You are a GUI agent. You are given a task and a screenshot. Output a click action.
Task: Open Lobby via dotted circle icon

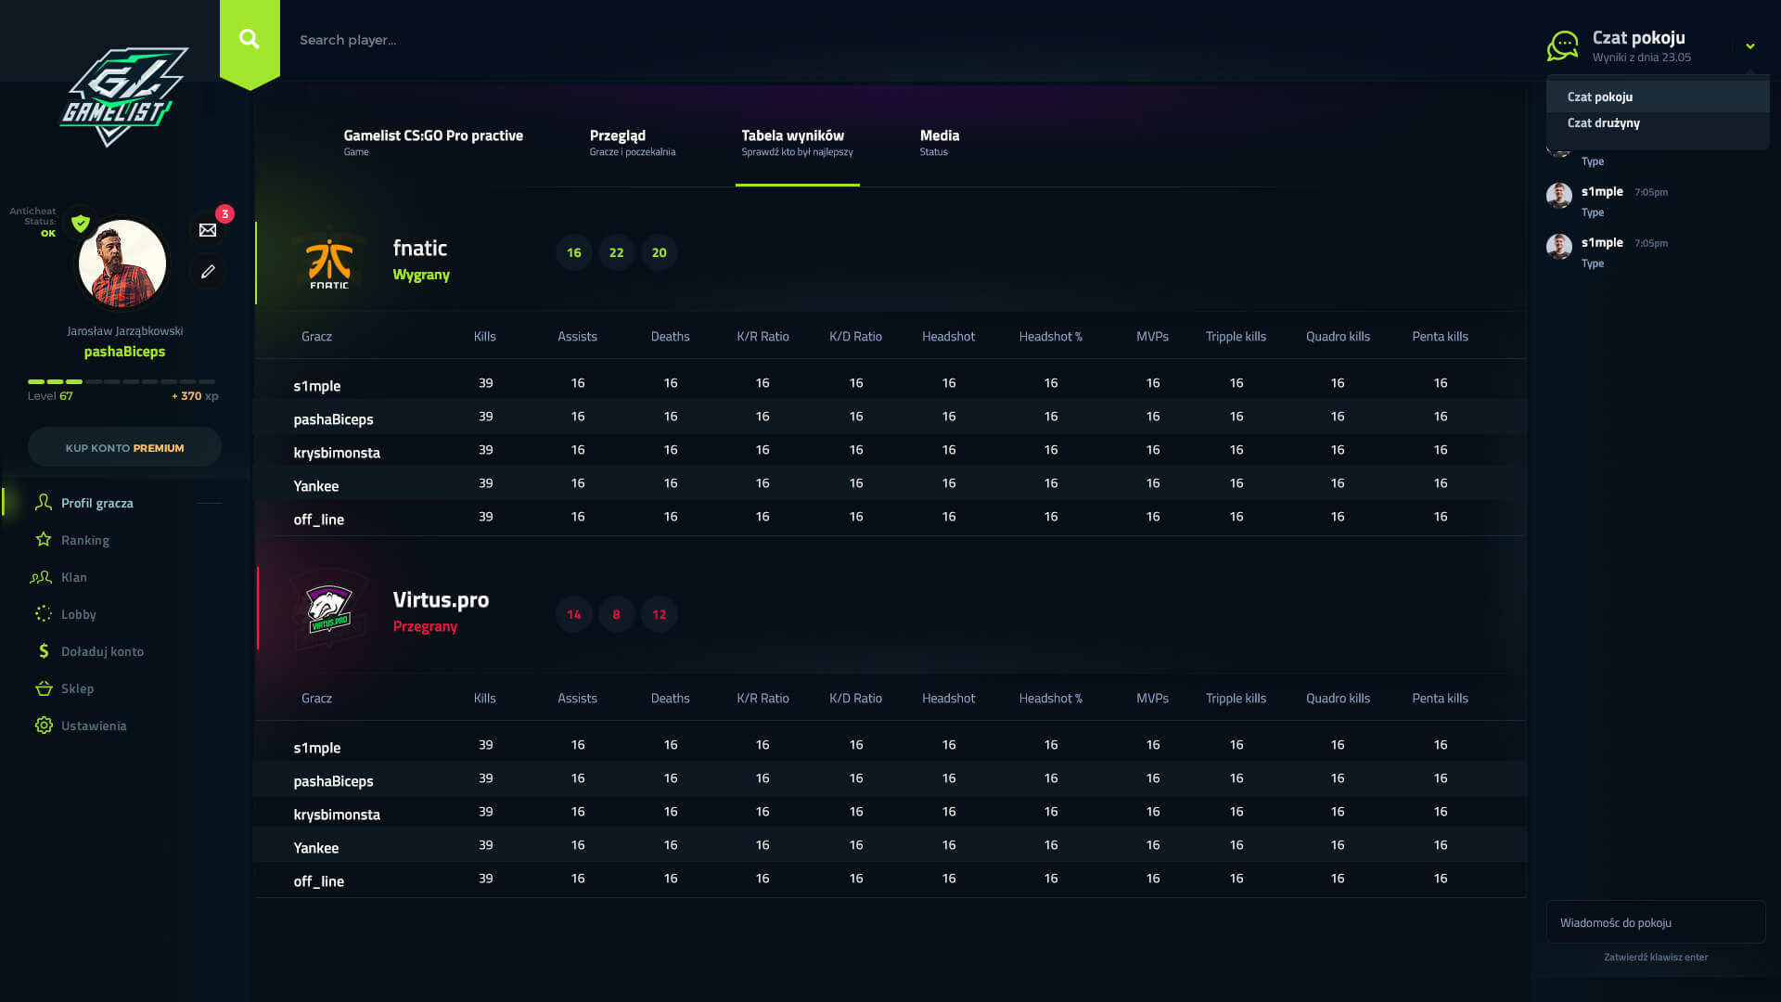44,613
